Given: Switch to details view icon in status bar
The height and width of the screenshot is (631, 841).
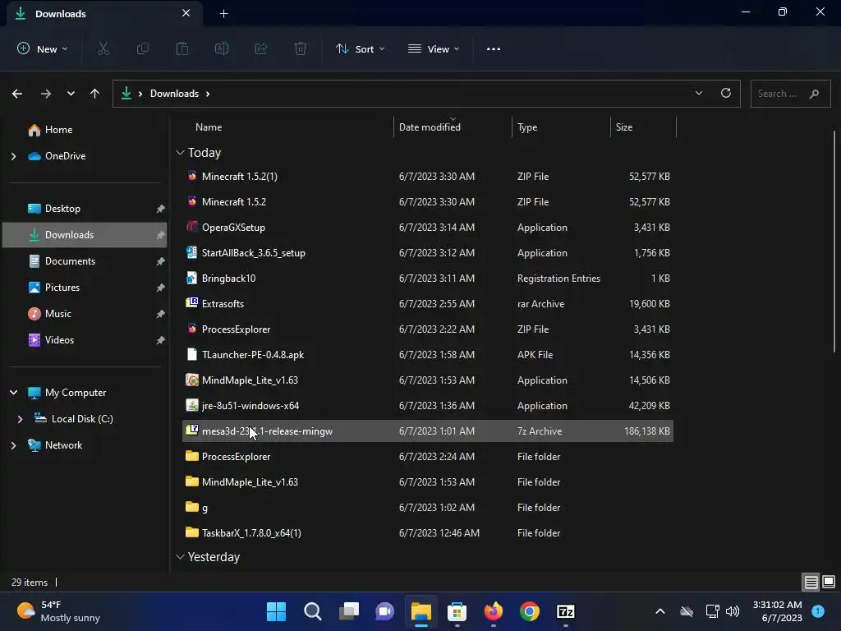Looking at the screenshot, I should click(811, 583).
